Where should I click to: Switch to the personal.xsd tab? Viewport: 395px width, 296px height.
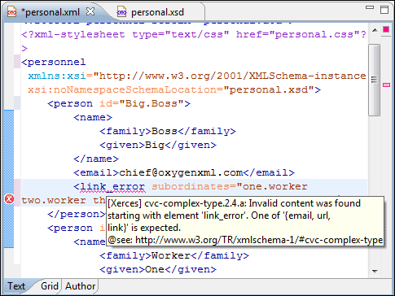157,12
